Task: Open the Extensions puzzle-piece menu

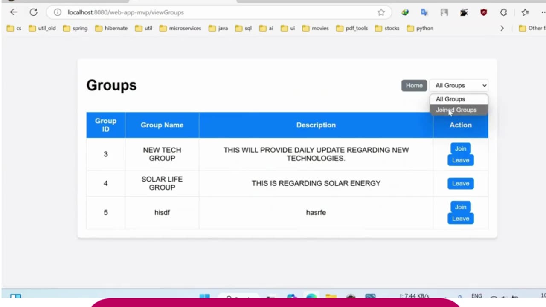Action: coord(503,12)
